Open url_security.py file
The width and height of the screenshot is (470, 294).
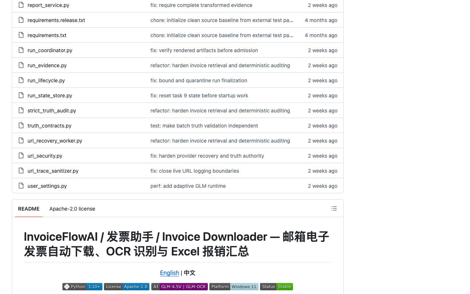(45, 156)
